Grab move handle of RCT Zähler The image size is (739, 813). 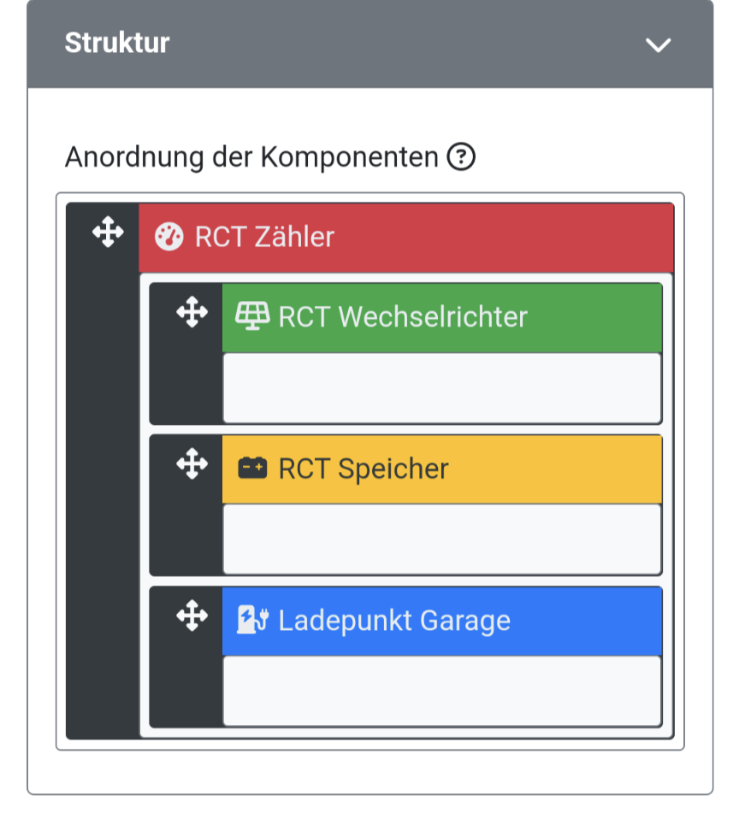(x=108, y=232)
